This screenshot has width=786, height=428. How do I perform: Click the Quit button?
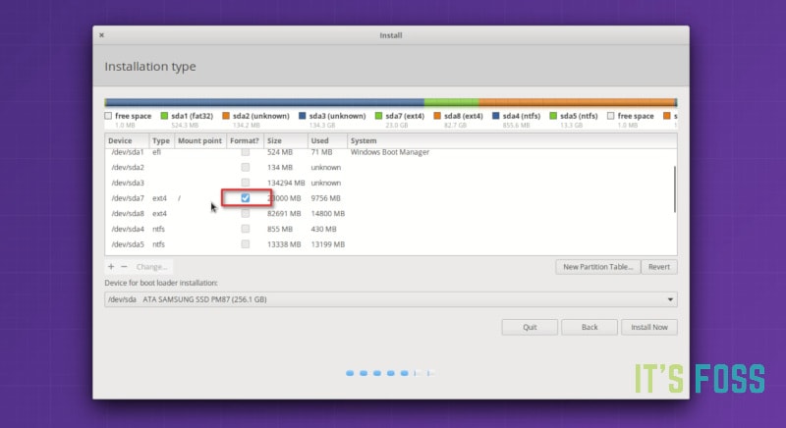pos(530,327)
